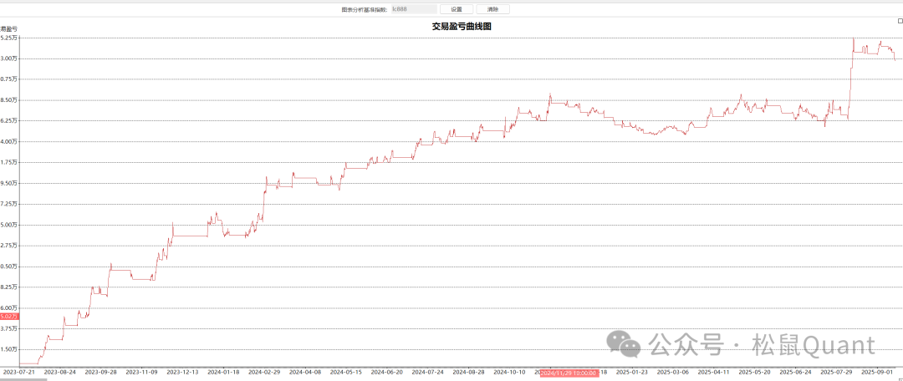Select the 2025-09-01 date label on the x-axis
Screen dimensions: 903x381
pyautogui.click(x=878, y=373)
